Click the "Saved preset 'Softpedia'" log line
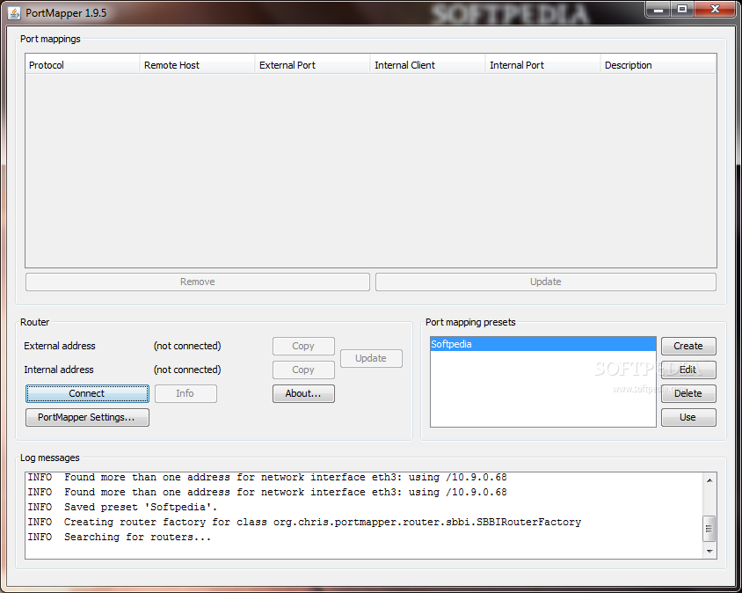 tap(122, 508)
